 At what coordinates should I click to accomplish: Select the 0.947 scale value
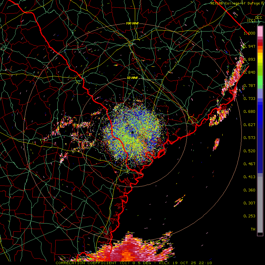249,46
